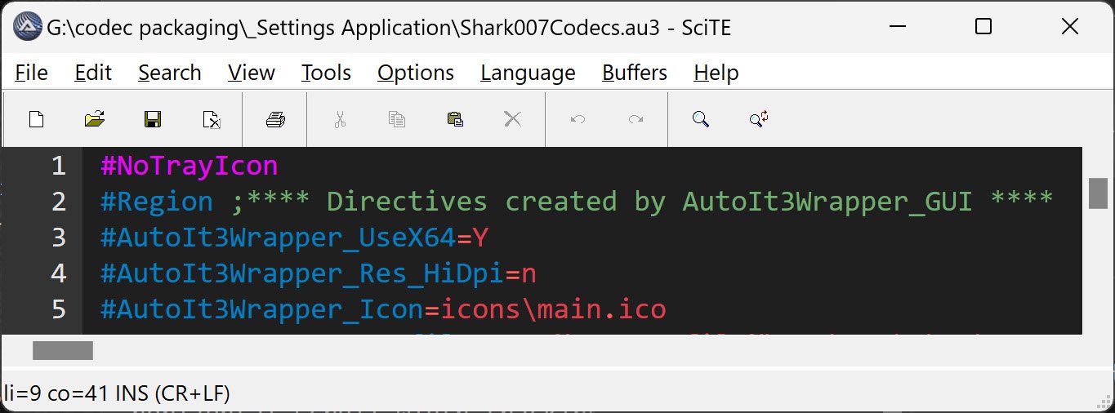Click line number 3 in the margin
This screenshot has height=413, width=1115.
pyautogui.click(x=58, y=238)
